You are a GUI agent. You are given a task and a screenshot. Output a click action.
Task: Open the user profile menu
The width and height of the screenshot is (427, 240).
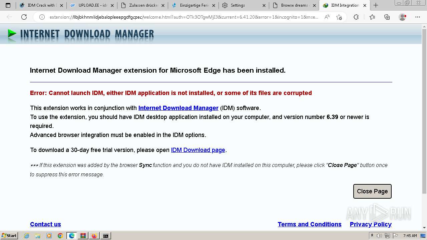(x=403, y=17)
